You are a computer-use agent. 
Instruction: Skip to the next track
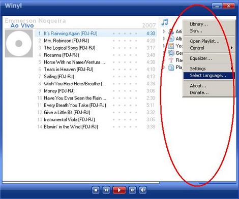(x=132, y=190)
